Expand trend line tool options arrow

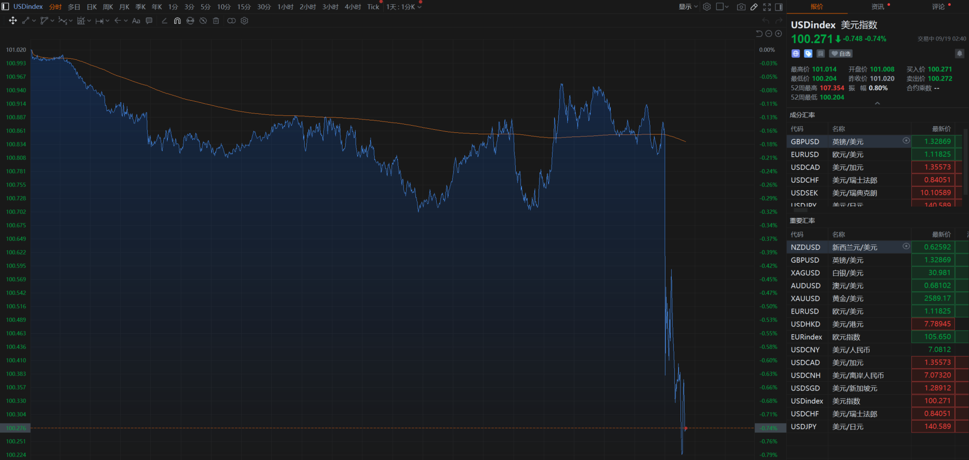[x=34, y=21]
